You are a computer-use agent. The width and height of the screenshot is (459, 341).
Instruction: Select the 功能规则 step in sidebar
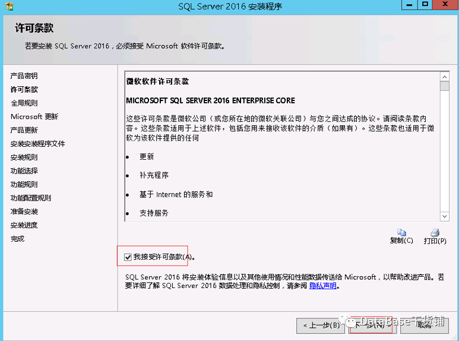pyautogui.click(x=24, y=185)
